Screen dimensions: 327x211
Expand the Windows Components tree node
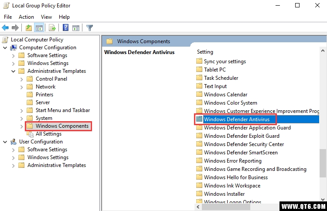tap(22, 126)
